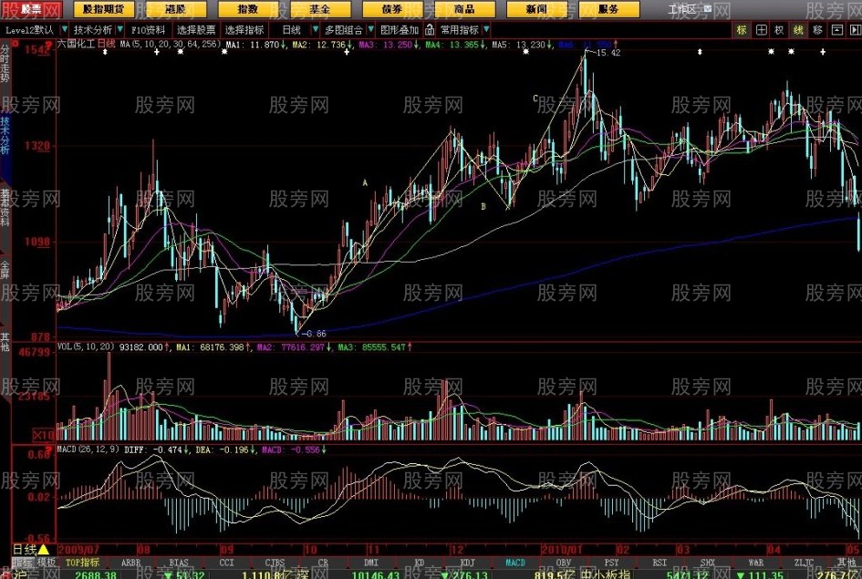Select the RSI indicator tab
This screenshot has width=862, height=579.
(x=659, y=563)
